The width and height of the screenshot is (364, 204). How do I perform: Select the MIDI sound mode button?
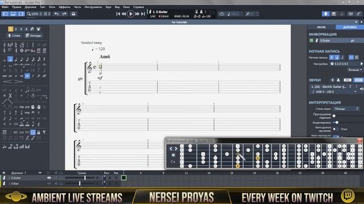pyautogui.click(x=358, y=80)
